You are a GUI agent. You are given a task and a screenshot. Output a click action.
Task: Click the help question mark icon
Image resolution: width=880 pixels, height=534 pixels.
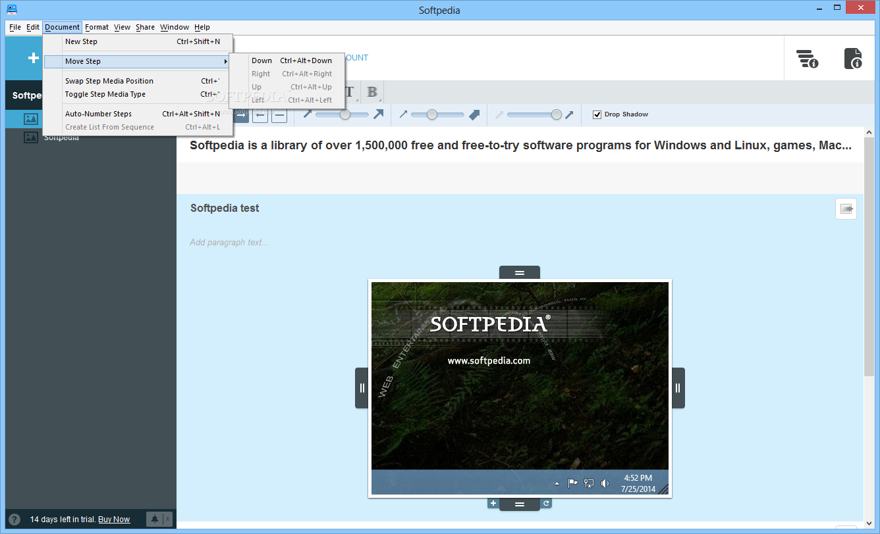click(14, 519)
